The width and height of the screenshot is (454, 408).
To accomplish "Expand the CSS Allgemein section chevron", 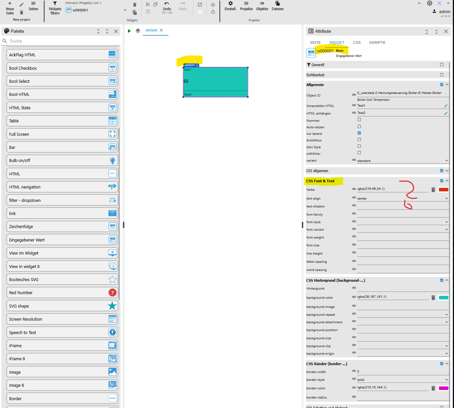I will click(x=447, y=170).
